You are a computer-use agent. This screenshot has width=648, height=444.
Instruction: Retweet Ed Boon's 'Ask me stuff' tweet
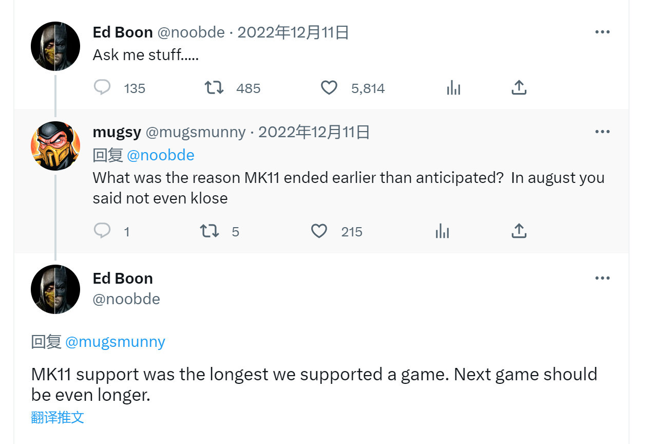(214, 88)
